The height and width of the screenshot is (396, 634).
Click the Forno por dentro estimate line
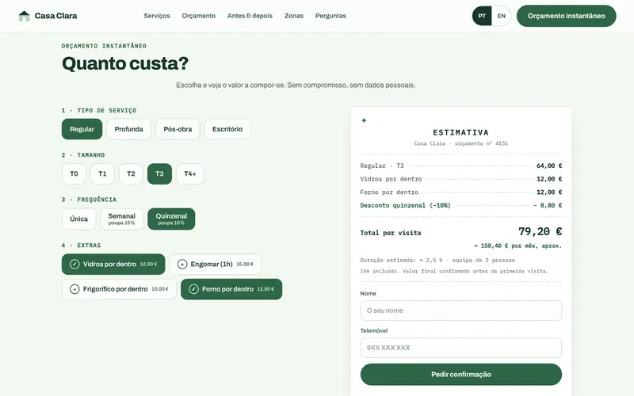pos(461,192)
